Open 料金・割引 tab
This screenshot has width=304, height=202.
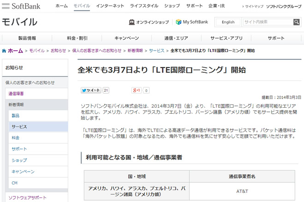[x=77, y=38]
